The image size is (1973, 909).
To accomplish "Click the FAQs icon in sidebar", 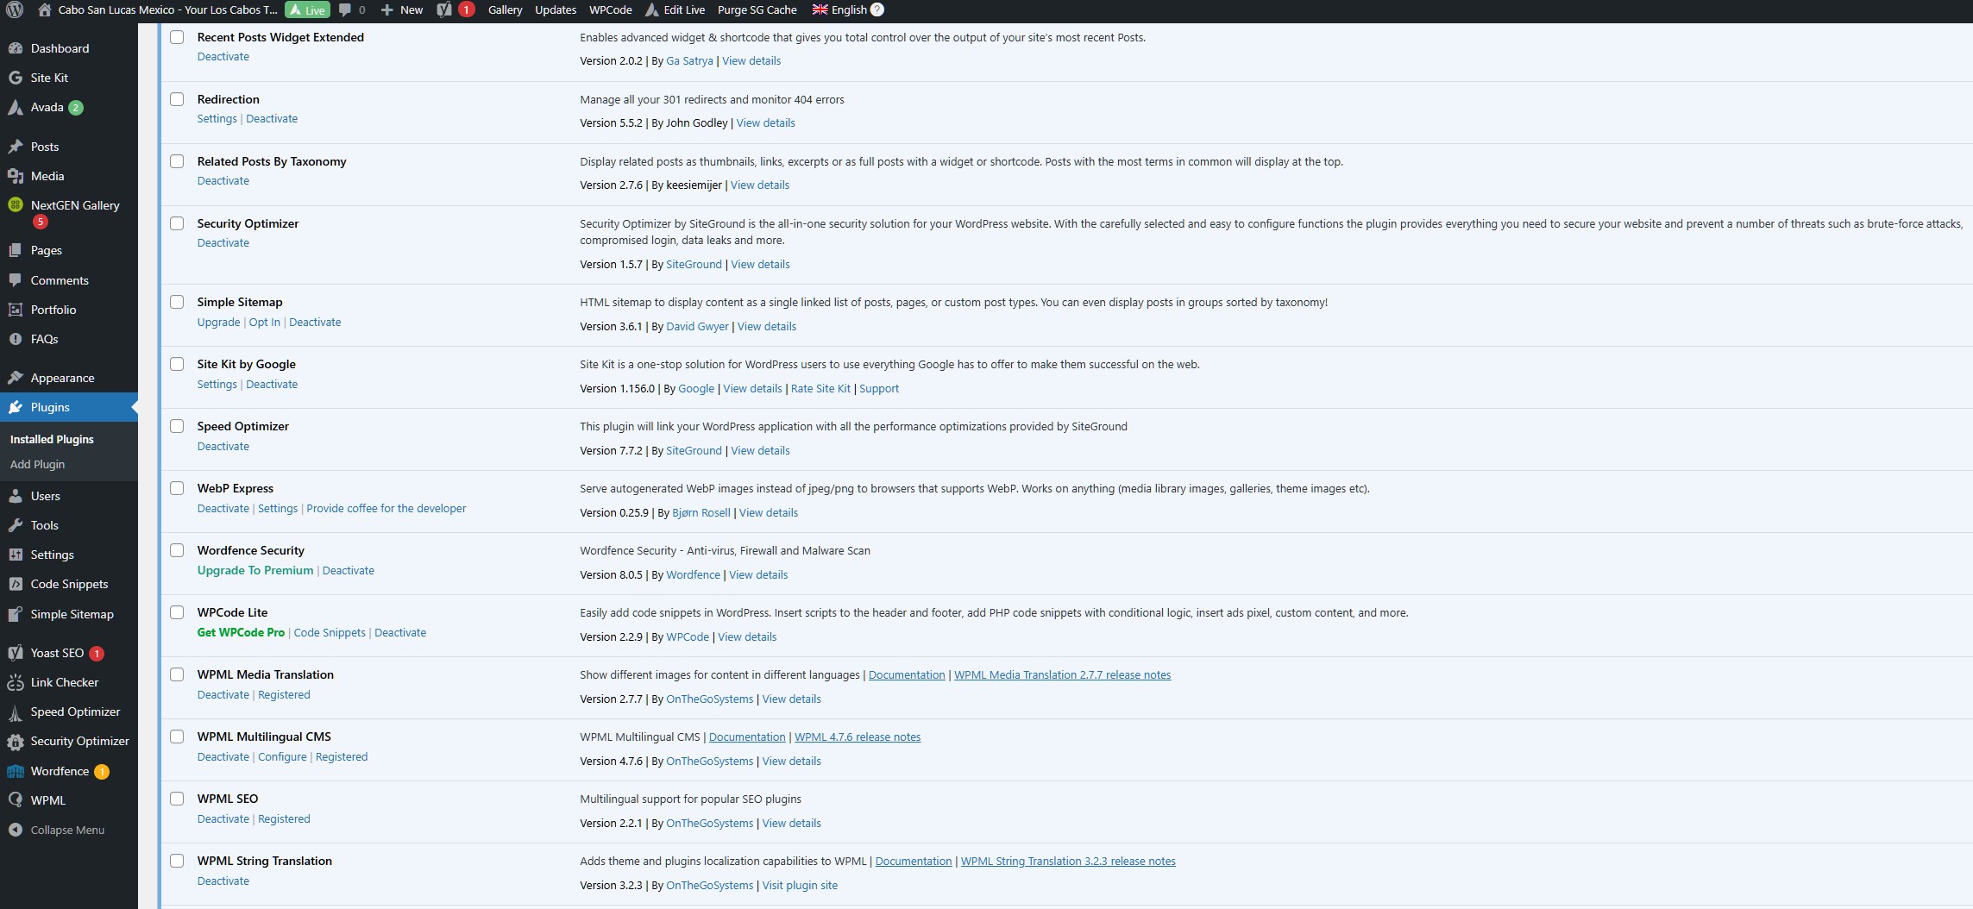I will (x=16, y=339).
